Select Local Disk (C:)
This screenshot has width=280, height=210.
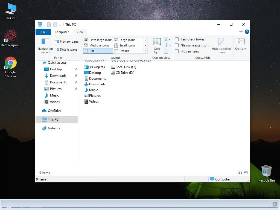123,67
